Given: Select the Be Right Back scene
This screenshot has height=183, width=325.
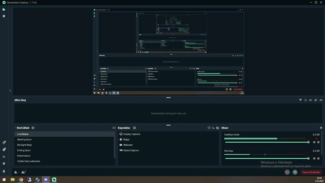Looking at the screenshot, I should coord(64,145).
